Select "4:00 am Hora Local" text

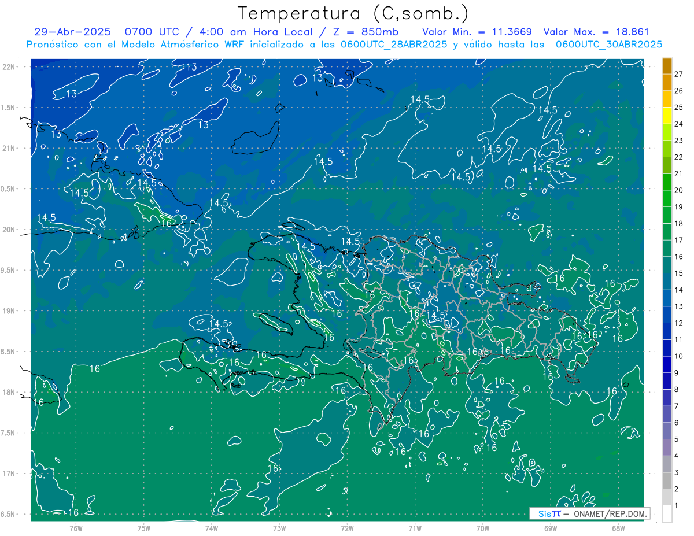[256, 32]
